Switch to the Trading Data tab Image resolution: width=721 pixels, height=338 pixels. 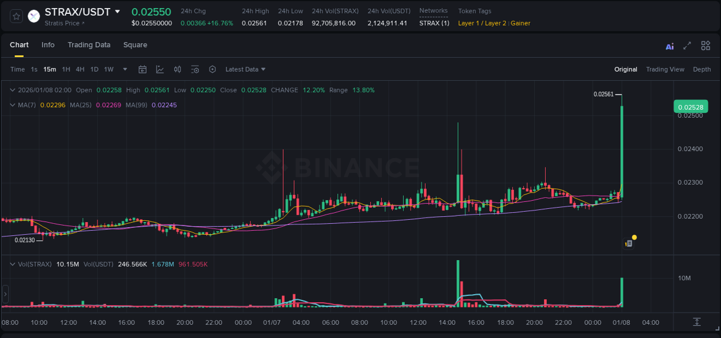(89, 44)
